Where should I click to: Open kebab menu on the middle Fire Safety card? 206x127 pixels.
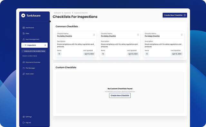[138, 35]
